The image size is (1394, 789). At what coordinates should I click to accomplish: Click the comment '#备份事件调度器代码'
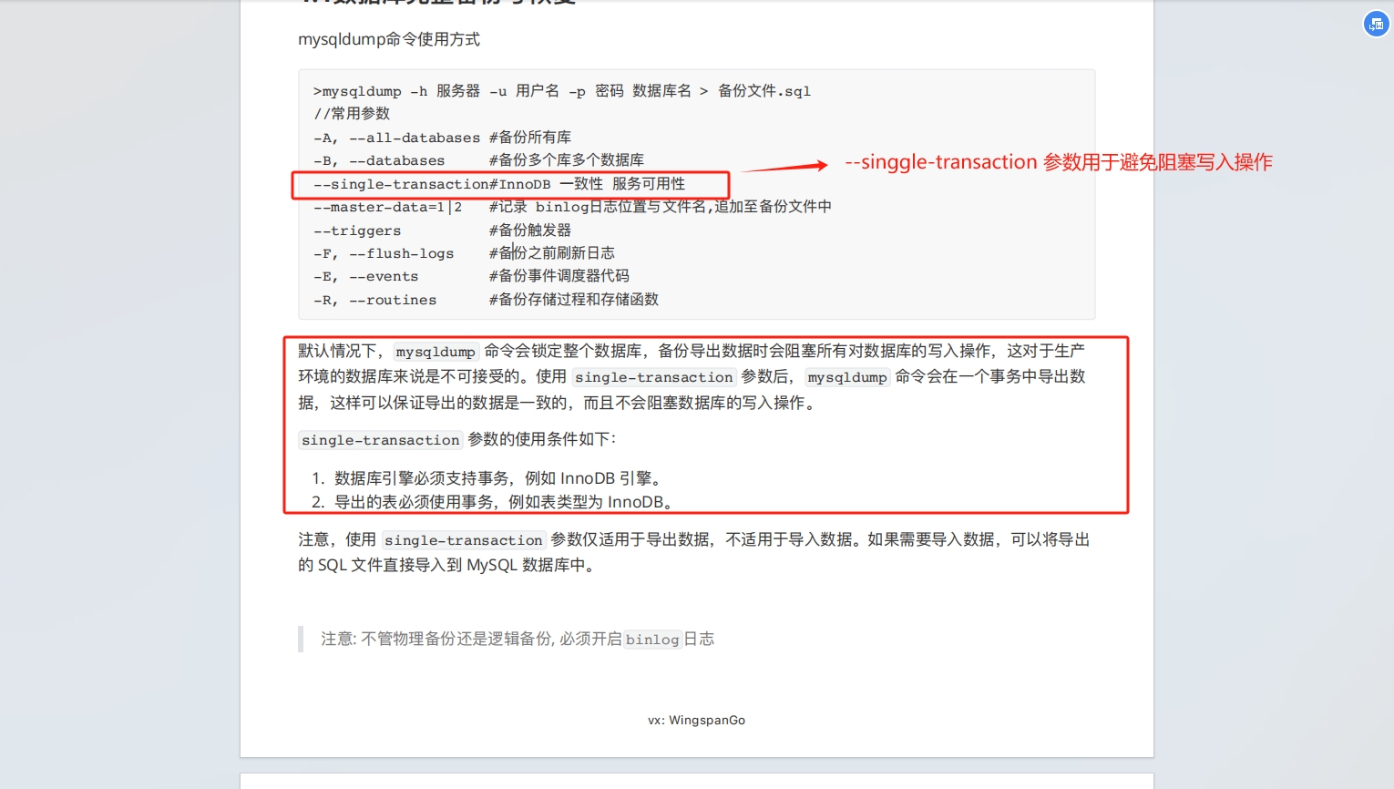click(x=559, y=276)
